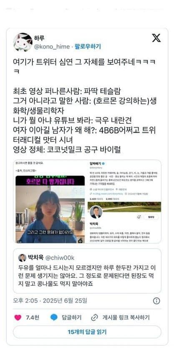Click the 7.4천 likes count
The image size is (174, 349).
click(33, 318)
